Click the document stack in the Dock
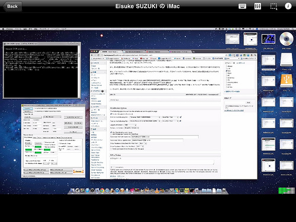Viewport: 296px width, 222px height. (x=214, y=190)
